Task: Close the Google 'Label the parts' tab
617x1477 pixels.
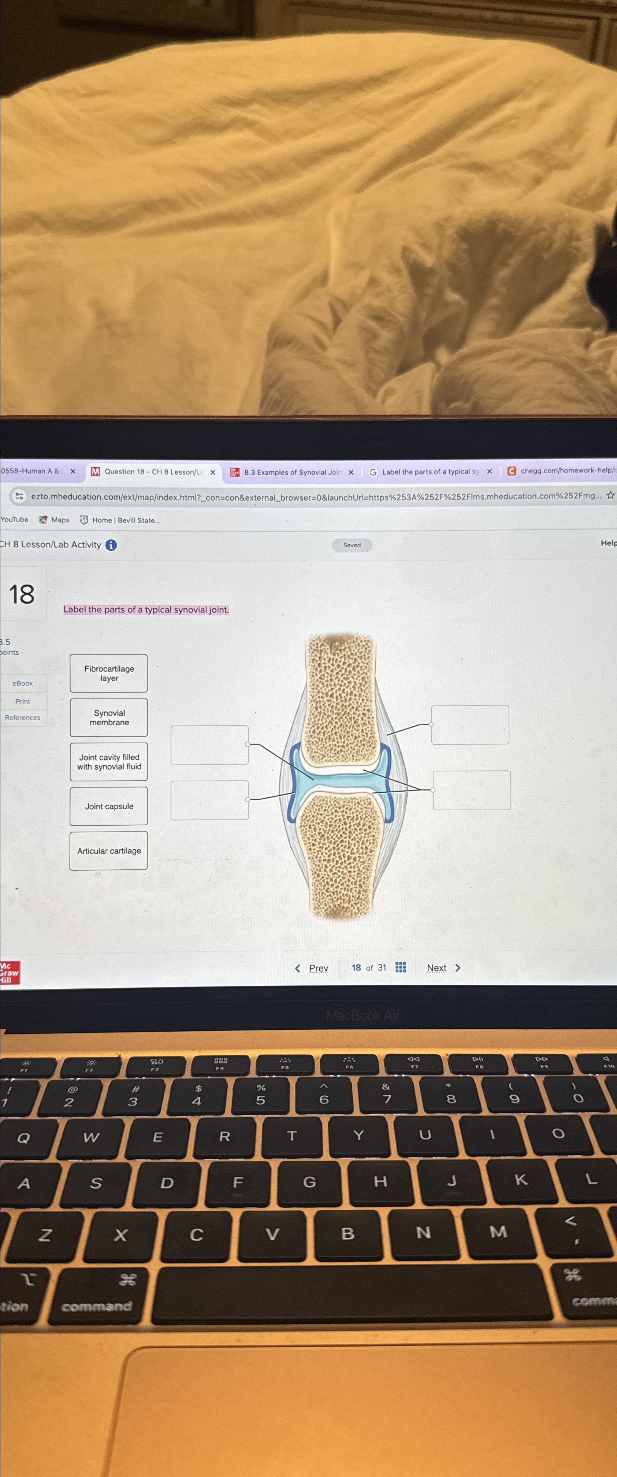Action: pos(489,471)
